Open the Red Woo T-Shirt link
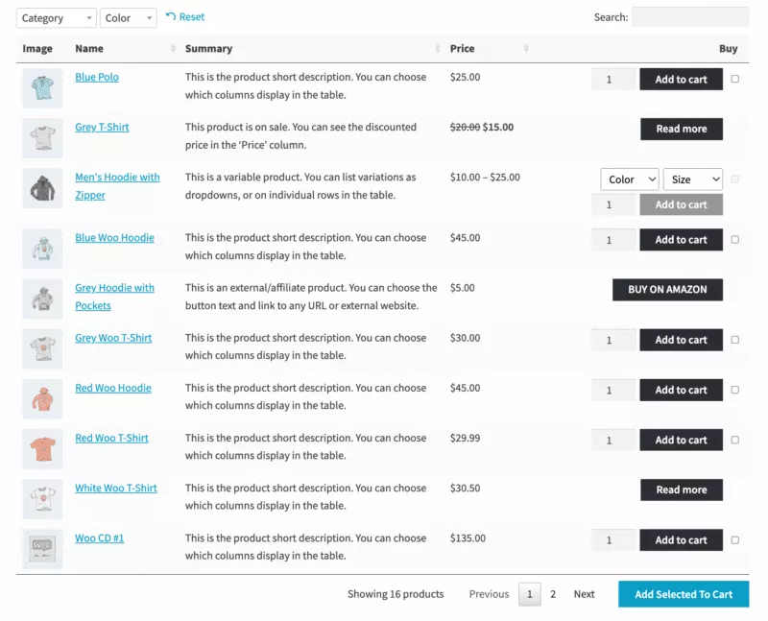768x621 pixels. (x=111, y=438)
